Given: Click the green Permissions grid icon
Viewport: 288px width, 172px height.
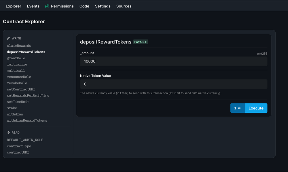Looking at the screenshot, I should [x=47, y=6].
